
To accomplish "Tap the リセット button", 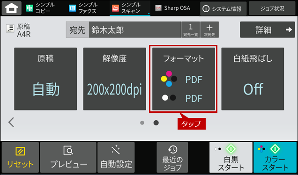I will [20, 157].
